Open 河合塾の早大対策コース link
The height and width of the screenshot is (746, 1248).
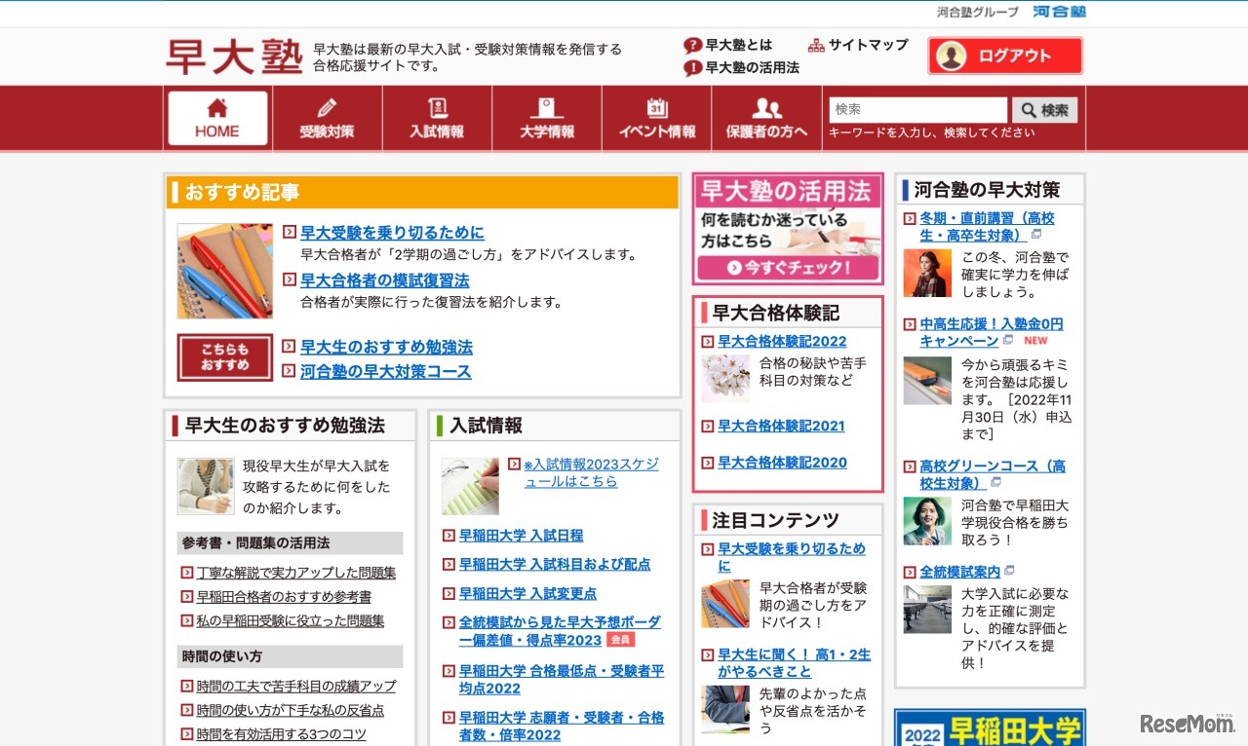pyautogui.click(x=385, y=371)
